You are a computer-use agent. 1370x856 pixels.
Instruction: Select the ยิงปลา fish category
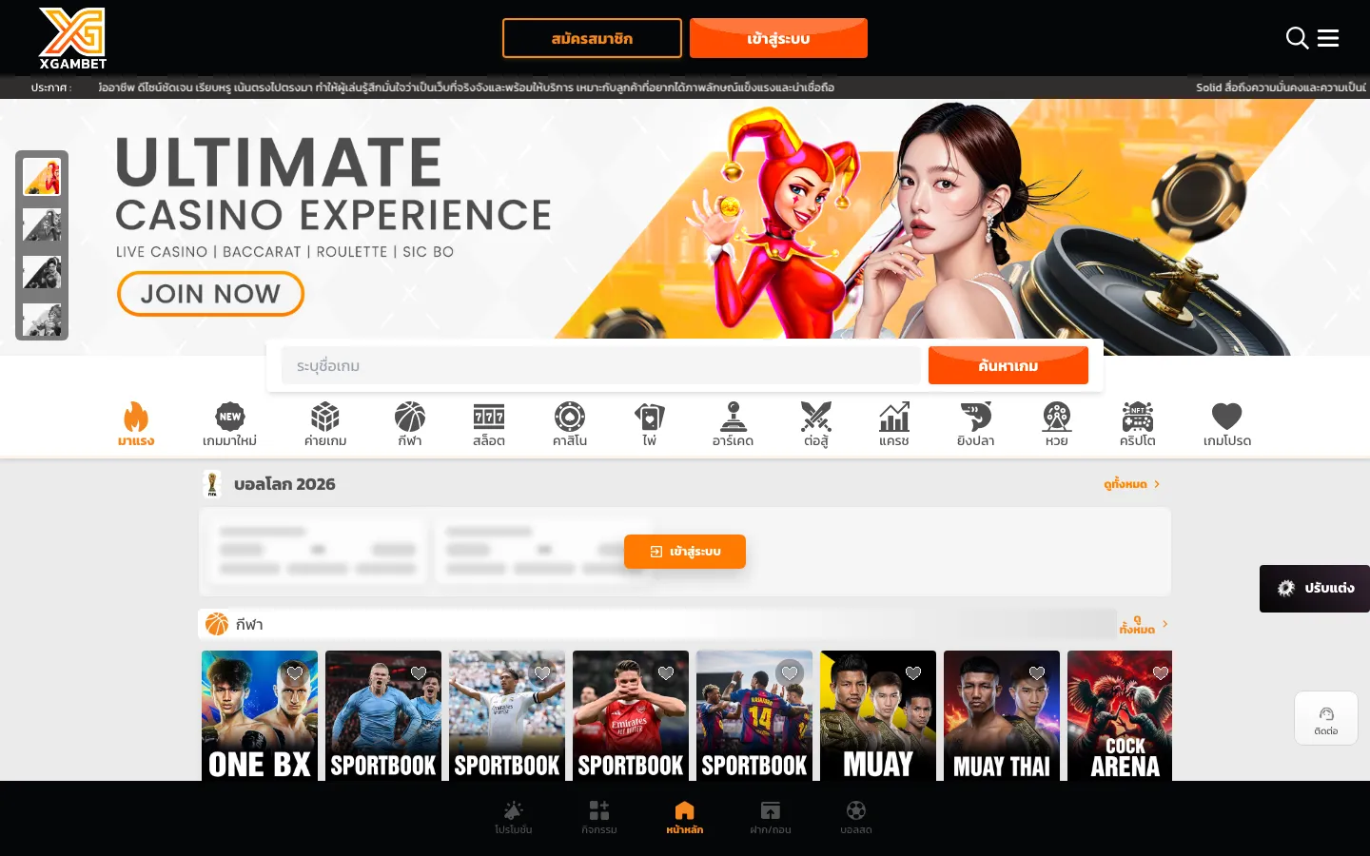click(x=976, y=424)
